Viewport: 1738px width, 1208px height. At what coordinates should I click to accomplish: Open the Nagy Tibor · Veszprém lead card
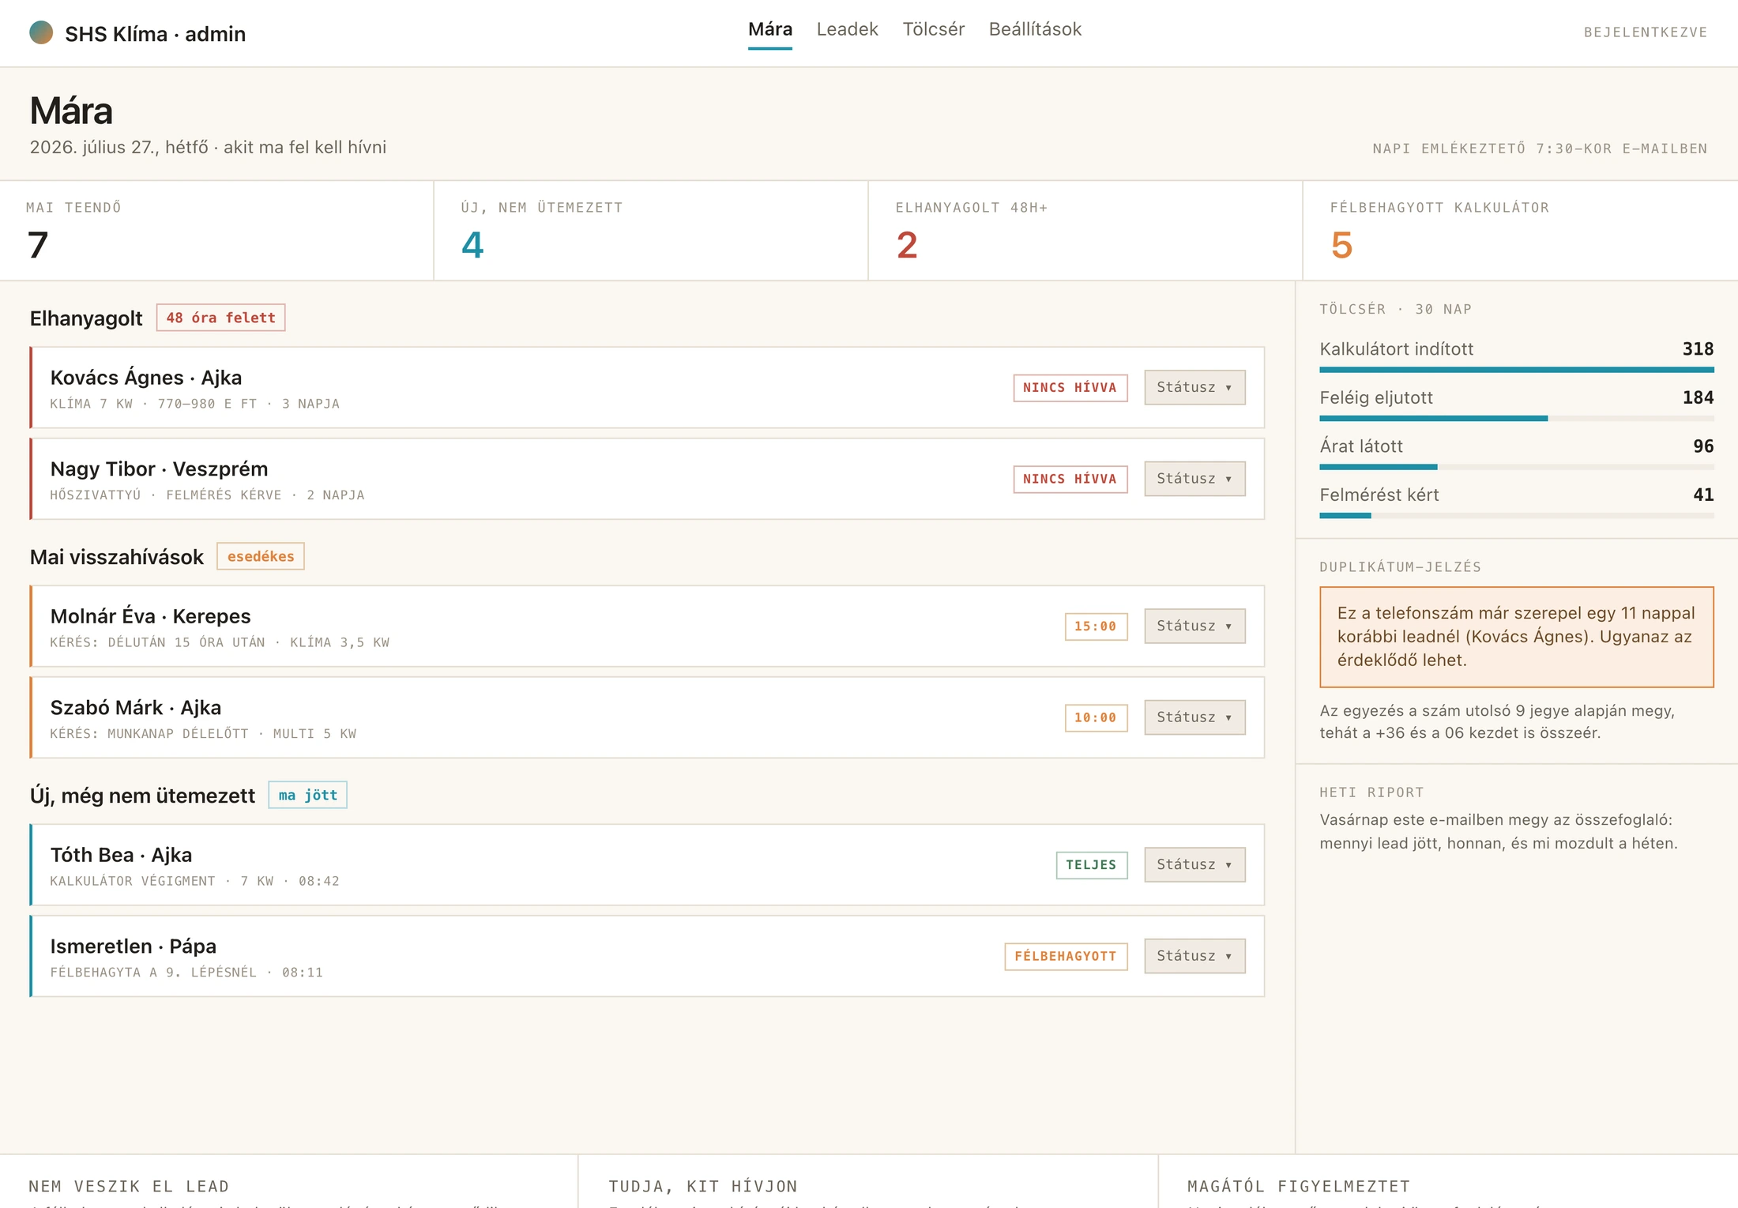(x=647, y=479)
